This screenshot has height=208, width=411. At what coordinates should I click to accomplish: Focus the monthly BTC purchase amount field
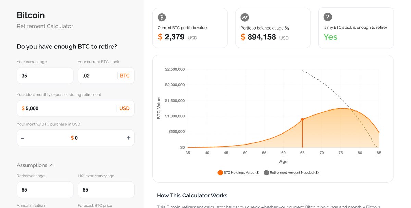point(76,138)
